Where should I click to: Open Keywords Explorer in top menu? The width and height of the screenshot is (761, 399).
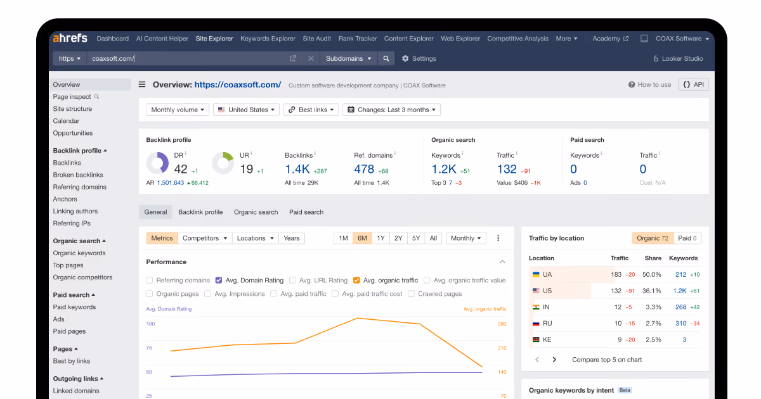pos(268,39)
